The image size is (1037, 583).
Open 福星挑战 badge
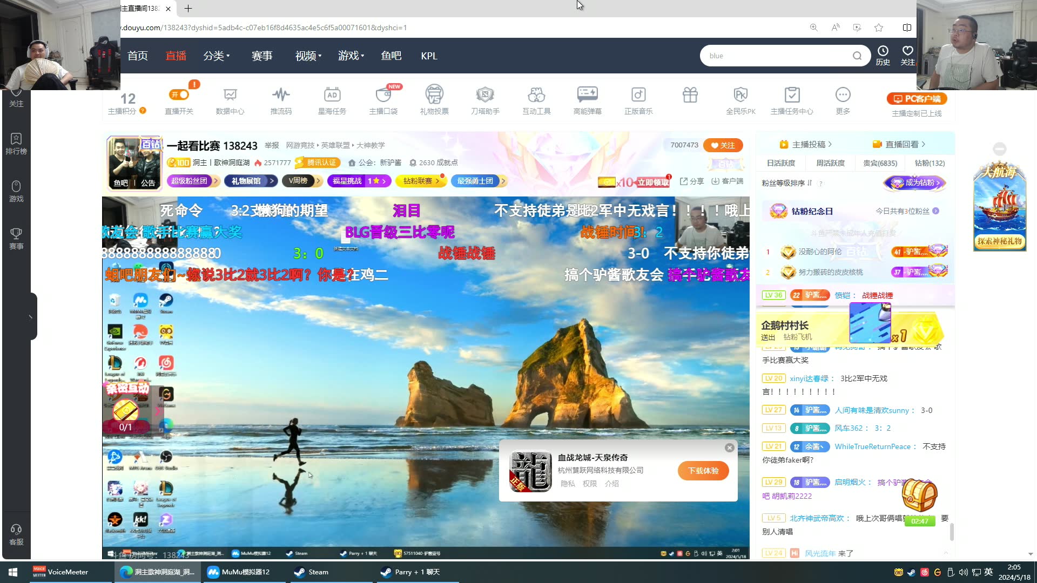click(359, 181)
